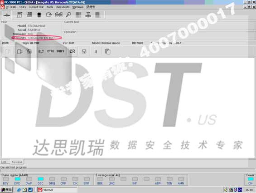Screen dimensions: 256x193
Task: Click the module table icon in the top toolbar
Action: coord(29,15)
